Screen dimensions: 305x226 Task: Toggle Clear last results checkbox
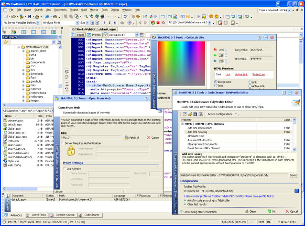(x=185, y=204)
